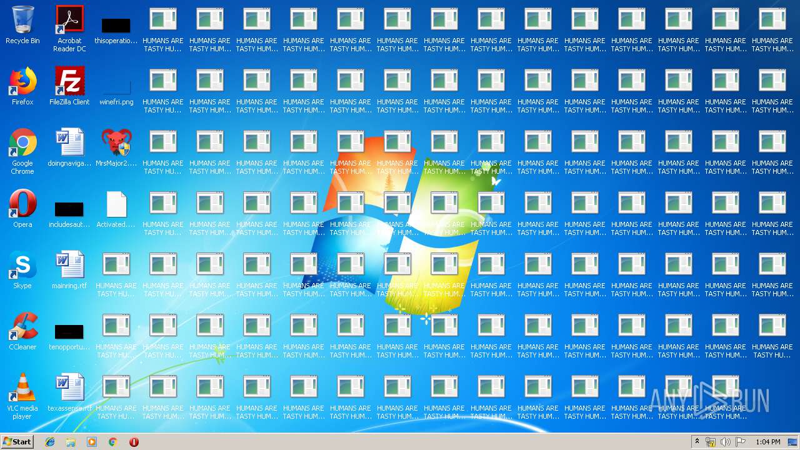Select the Activated... blank file icon

(116, 209)
